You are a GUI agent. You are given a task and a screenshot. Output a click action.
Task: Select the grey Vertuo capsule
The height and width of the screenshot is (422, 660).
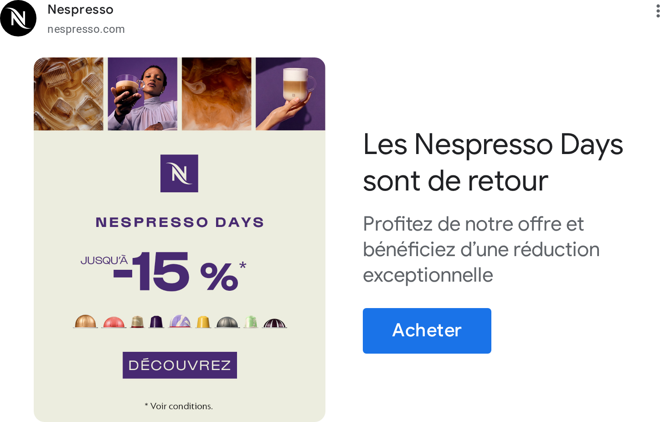pos(227,322)
